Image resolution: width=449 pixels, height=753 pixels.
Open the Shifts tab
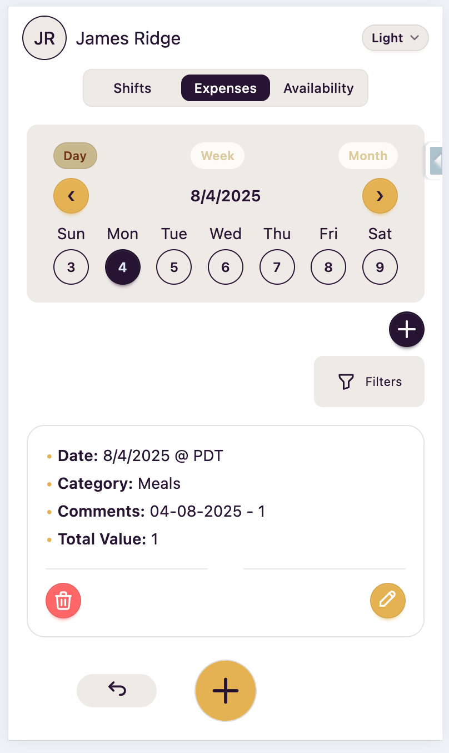point(132,88)
